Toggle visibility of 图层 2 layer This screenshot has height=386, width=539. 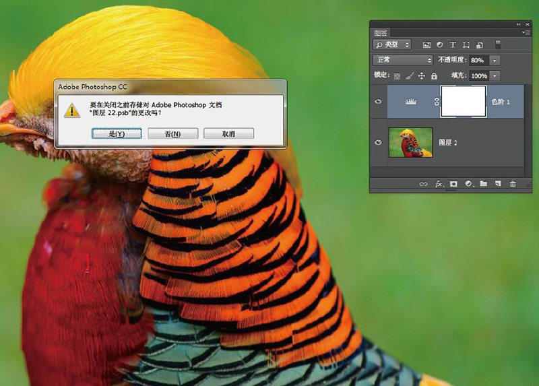click(x=378, y=143)
